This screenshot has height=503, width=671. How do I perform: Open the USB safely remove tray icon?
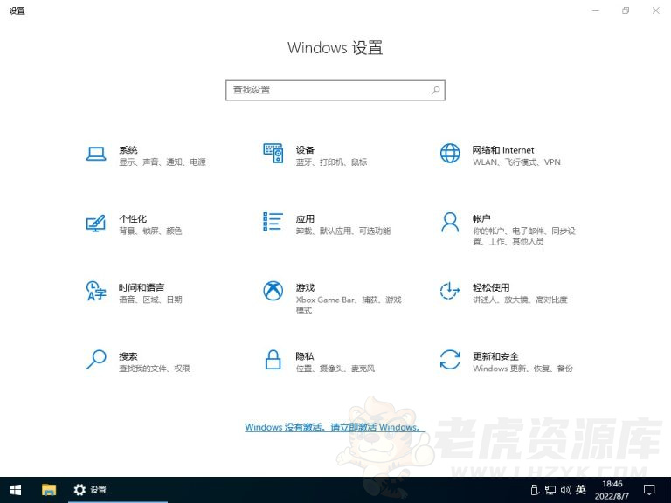click(x=535, y=489)
